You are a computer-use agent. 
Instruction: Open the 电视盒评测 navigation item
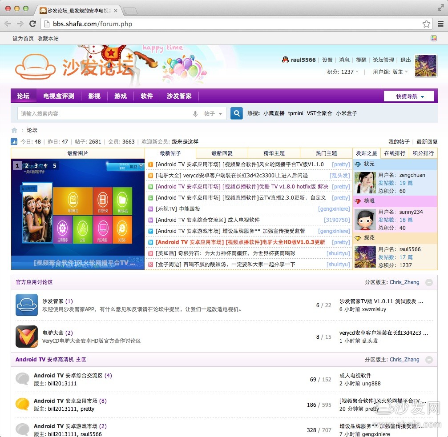(x=59, y=96)
